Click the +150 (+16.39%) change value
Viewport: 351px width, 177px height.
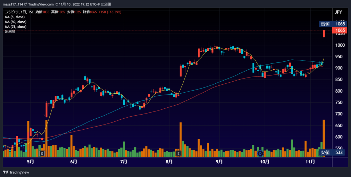(110, 12)
